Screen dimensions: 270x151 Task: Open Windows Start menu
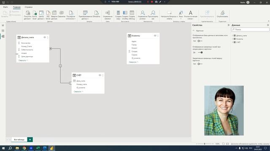pos(3,148)
